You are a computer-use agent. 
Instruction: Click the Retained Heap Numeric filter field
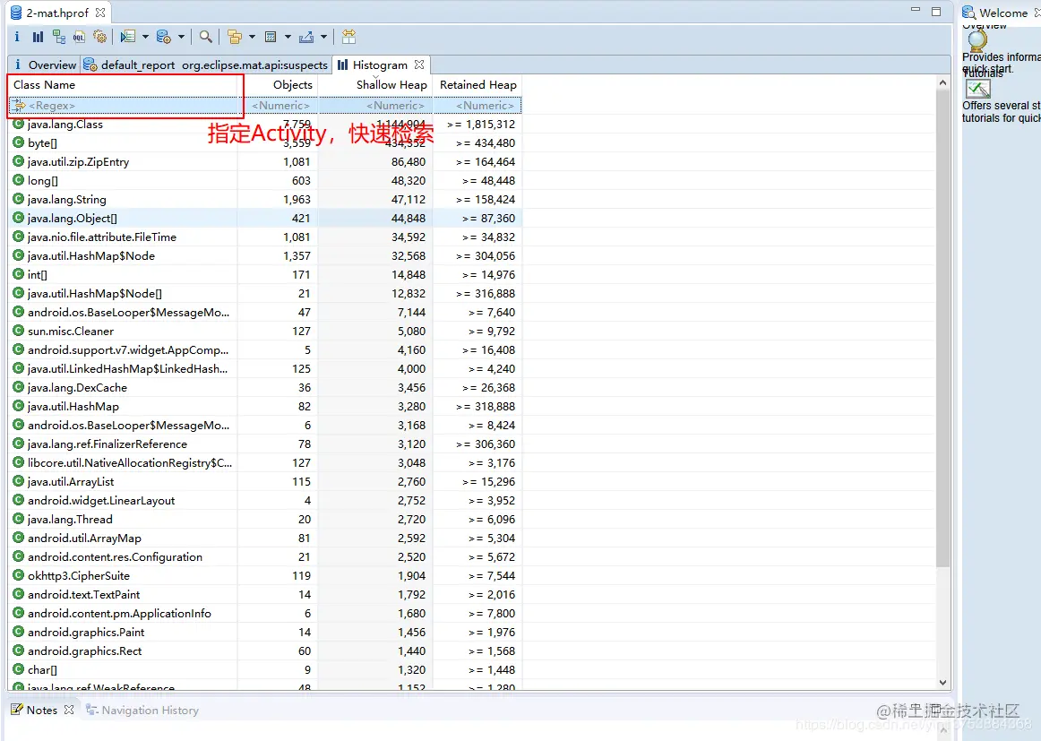point(477,105)
